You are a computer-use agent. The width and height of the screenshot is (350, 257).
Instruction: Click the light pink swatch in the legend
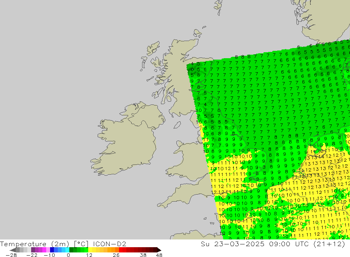tap(48, 250)
